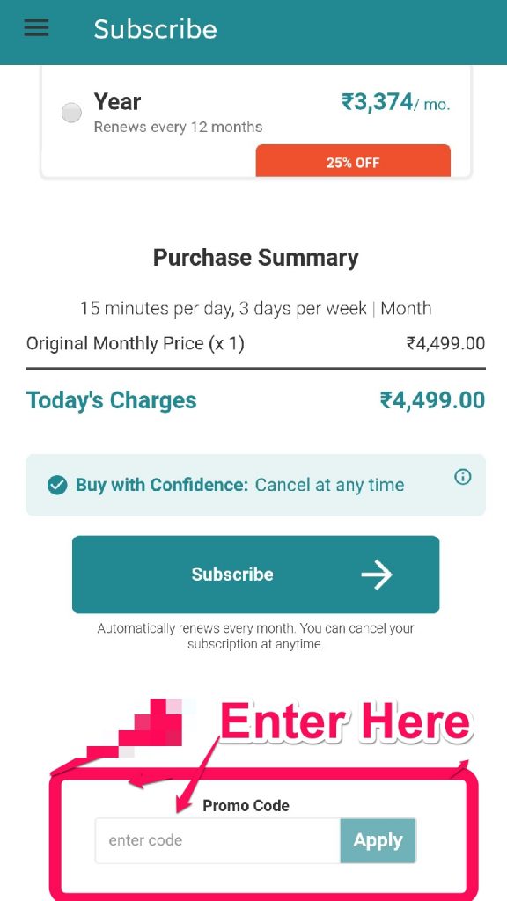The height and width of the screenshot is (901, 507).
Task: Click the 25% OFF discount badge
Action: (353, 162)
